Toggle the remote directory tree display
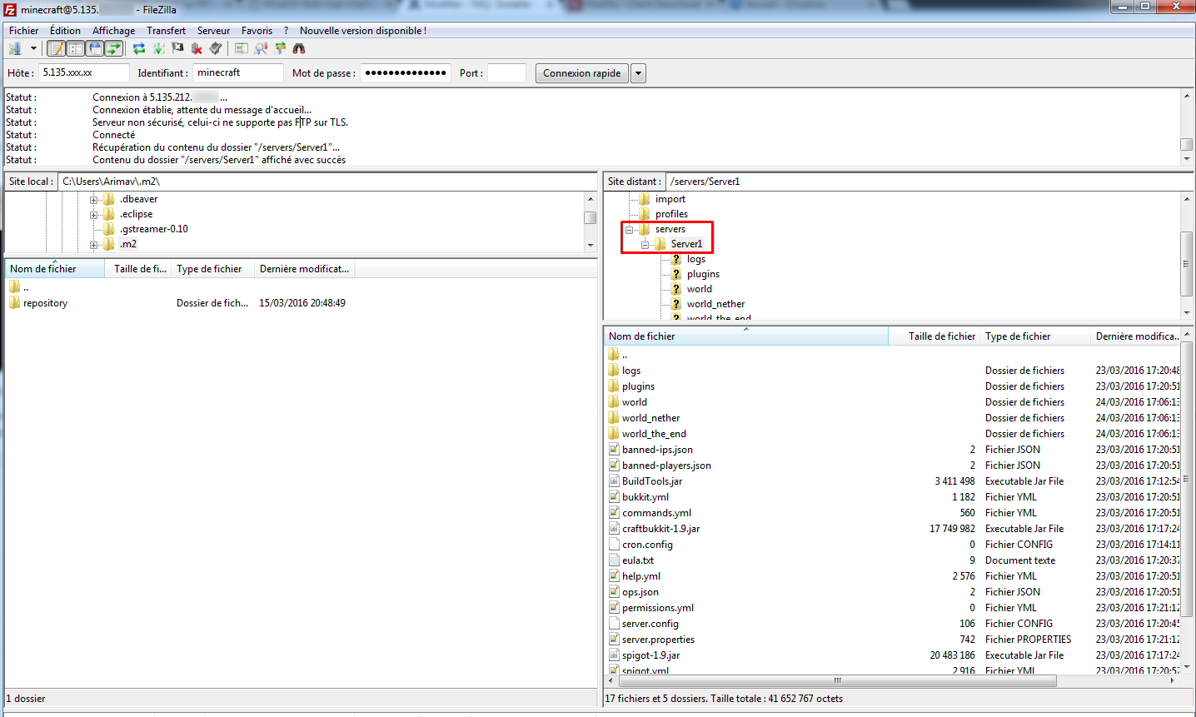Viewport: 1196px width, 717px height. tap(95, 48)
